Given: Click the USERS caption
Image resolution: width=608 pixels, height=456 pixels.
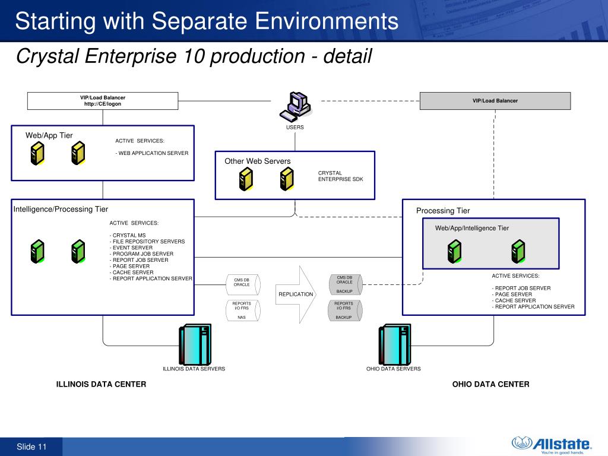Looking at the screenshot, I should 295,127.
